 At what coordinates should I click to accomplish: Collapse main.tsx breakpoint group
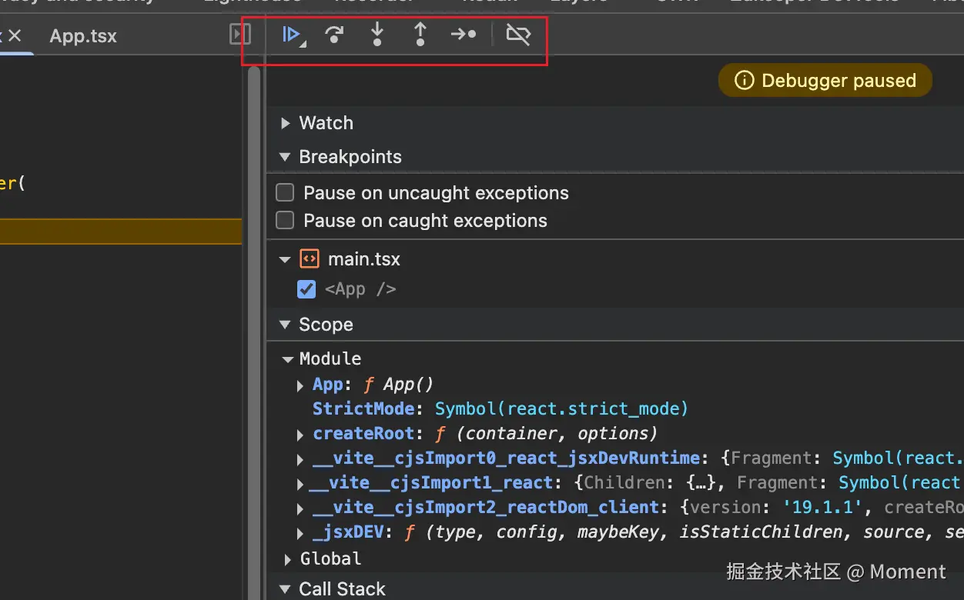click(x=286, y=260)
